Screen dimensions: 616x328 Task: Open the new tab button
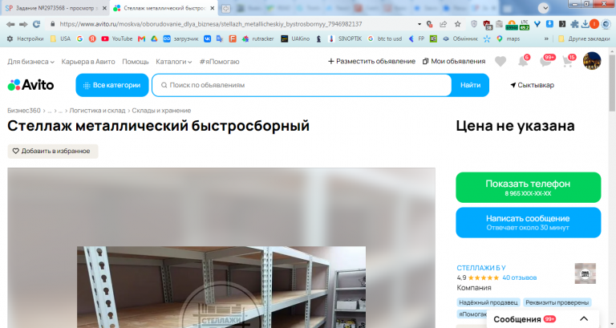pos(225,8)
